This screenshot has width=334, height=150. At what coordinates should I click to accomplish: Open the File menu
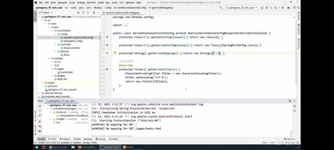click(41, 2)
